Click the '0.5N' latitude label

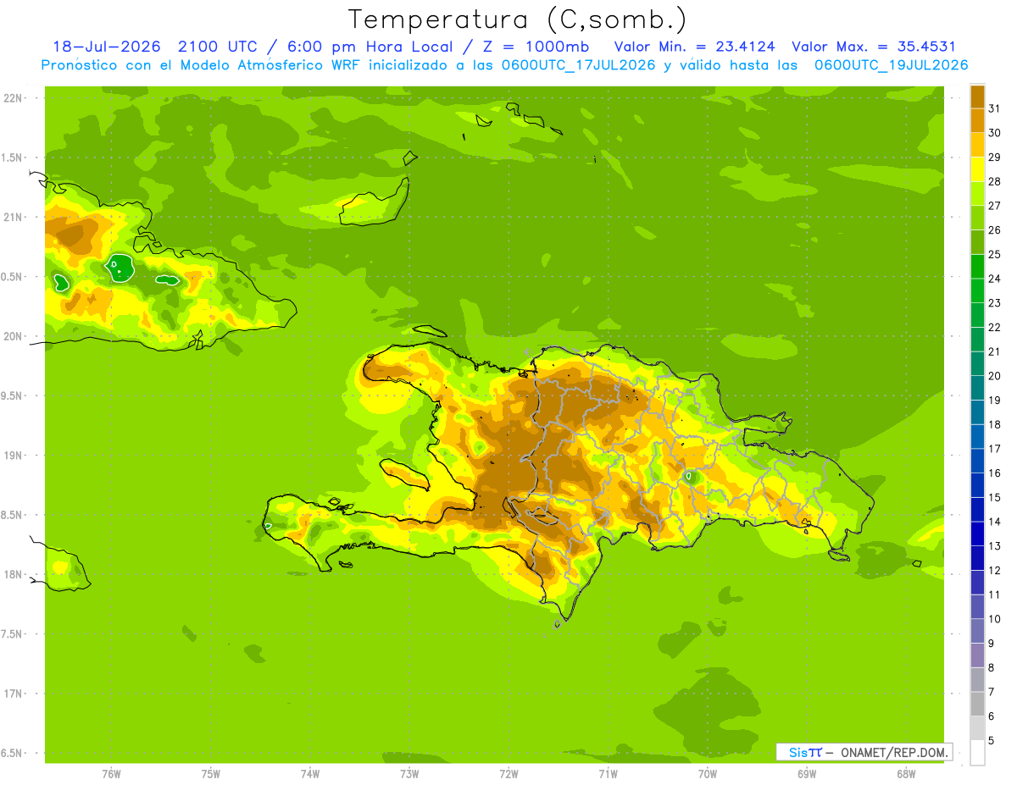(11, 277)
